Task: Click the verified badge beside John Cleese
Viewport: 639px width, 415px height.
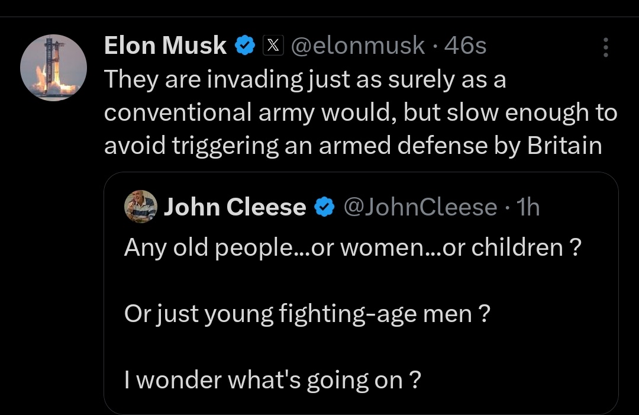Action: (x=324, y=207)
